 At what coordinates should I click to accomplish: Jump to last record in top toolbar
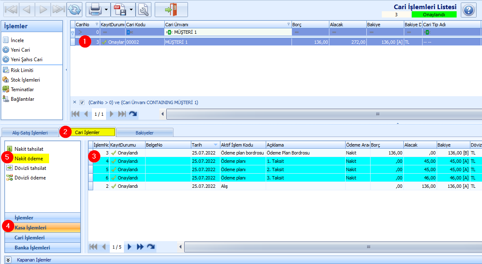pos(58,10)
